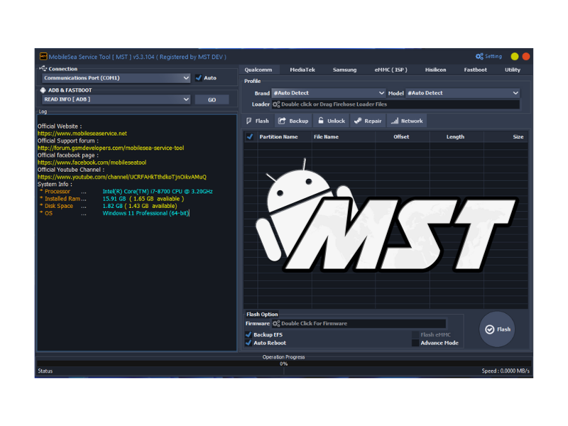Image resolution: width=568 pixels, height=426 pixels.
Task: Open the Flash tab with flag icon
Action: [258, 121]
